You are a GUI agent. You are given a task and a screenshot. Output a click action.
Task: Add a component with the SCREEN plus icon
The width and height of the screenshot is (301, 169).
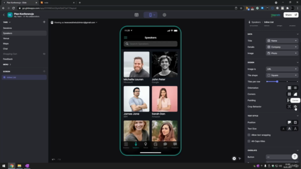click(44, 71)
